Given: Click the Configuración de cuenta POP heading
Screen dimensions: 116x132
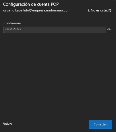Looking at the screenshot, I should (x=31, y=4).
